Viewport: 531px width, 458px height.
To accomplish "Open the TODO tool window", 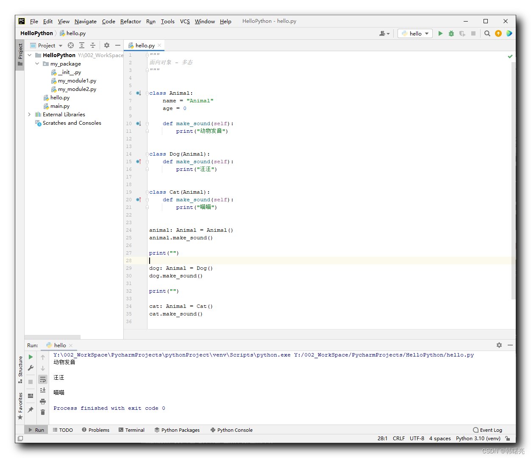I will [63, 430].
